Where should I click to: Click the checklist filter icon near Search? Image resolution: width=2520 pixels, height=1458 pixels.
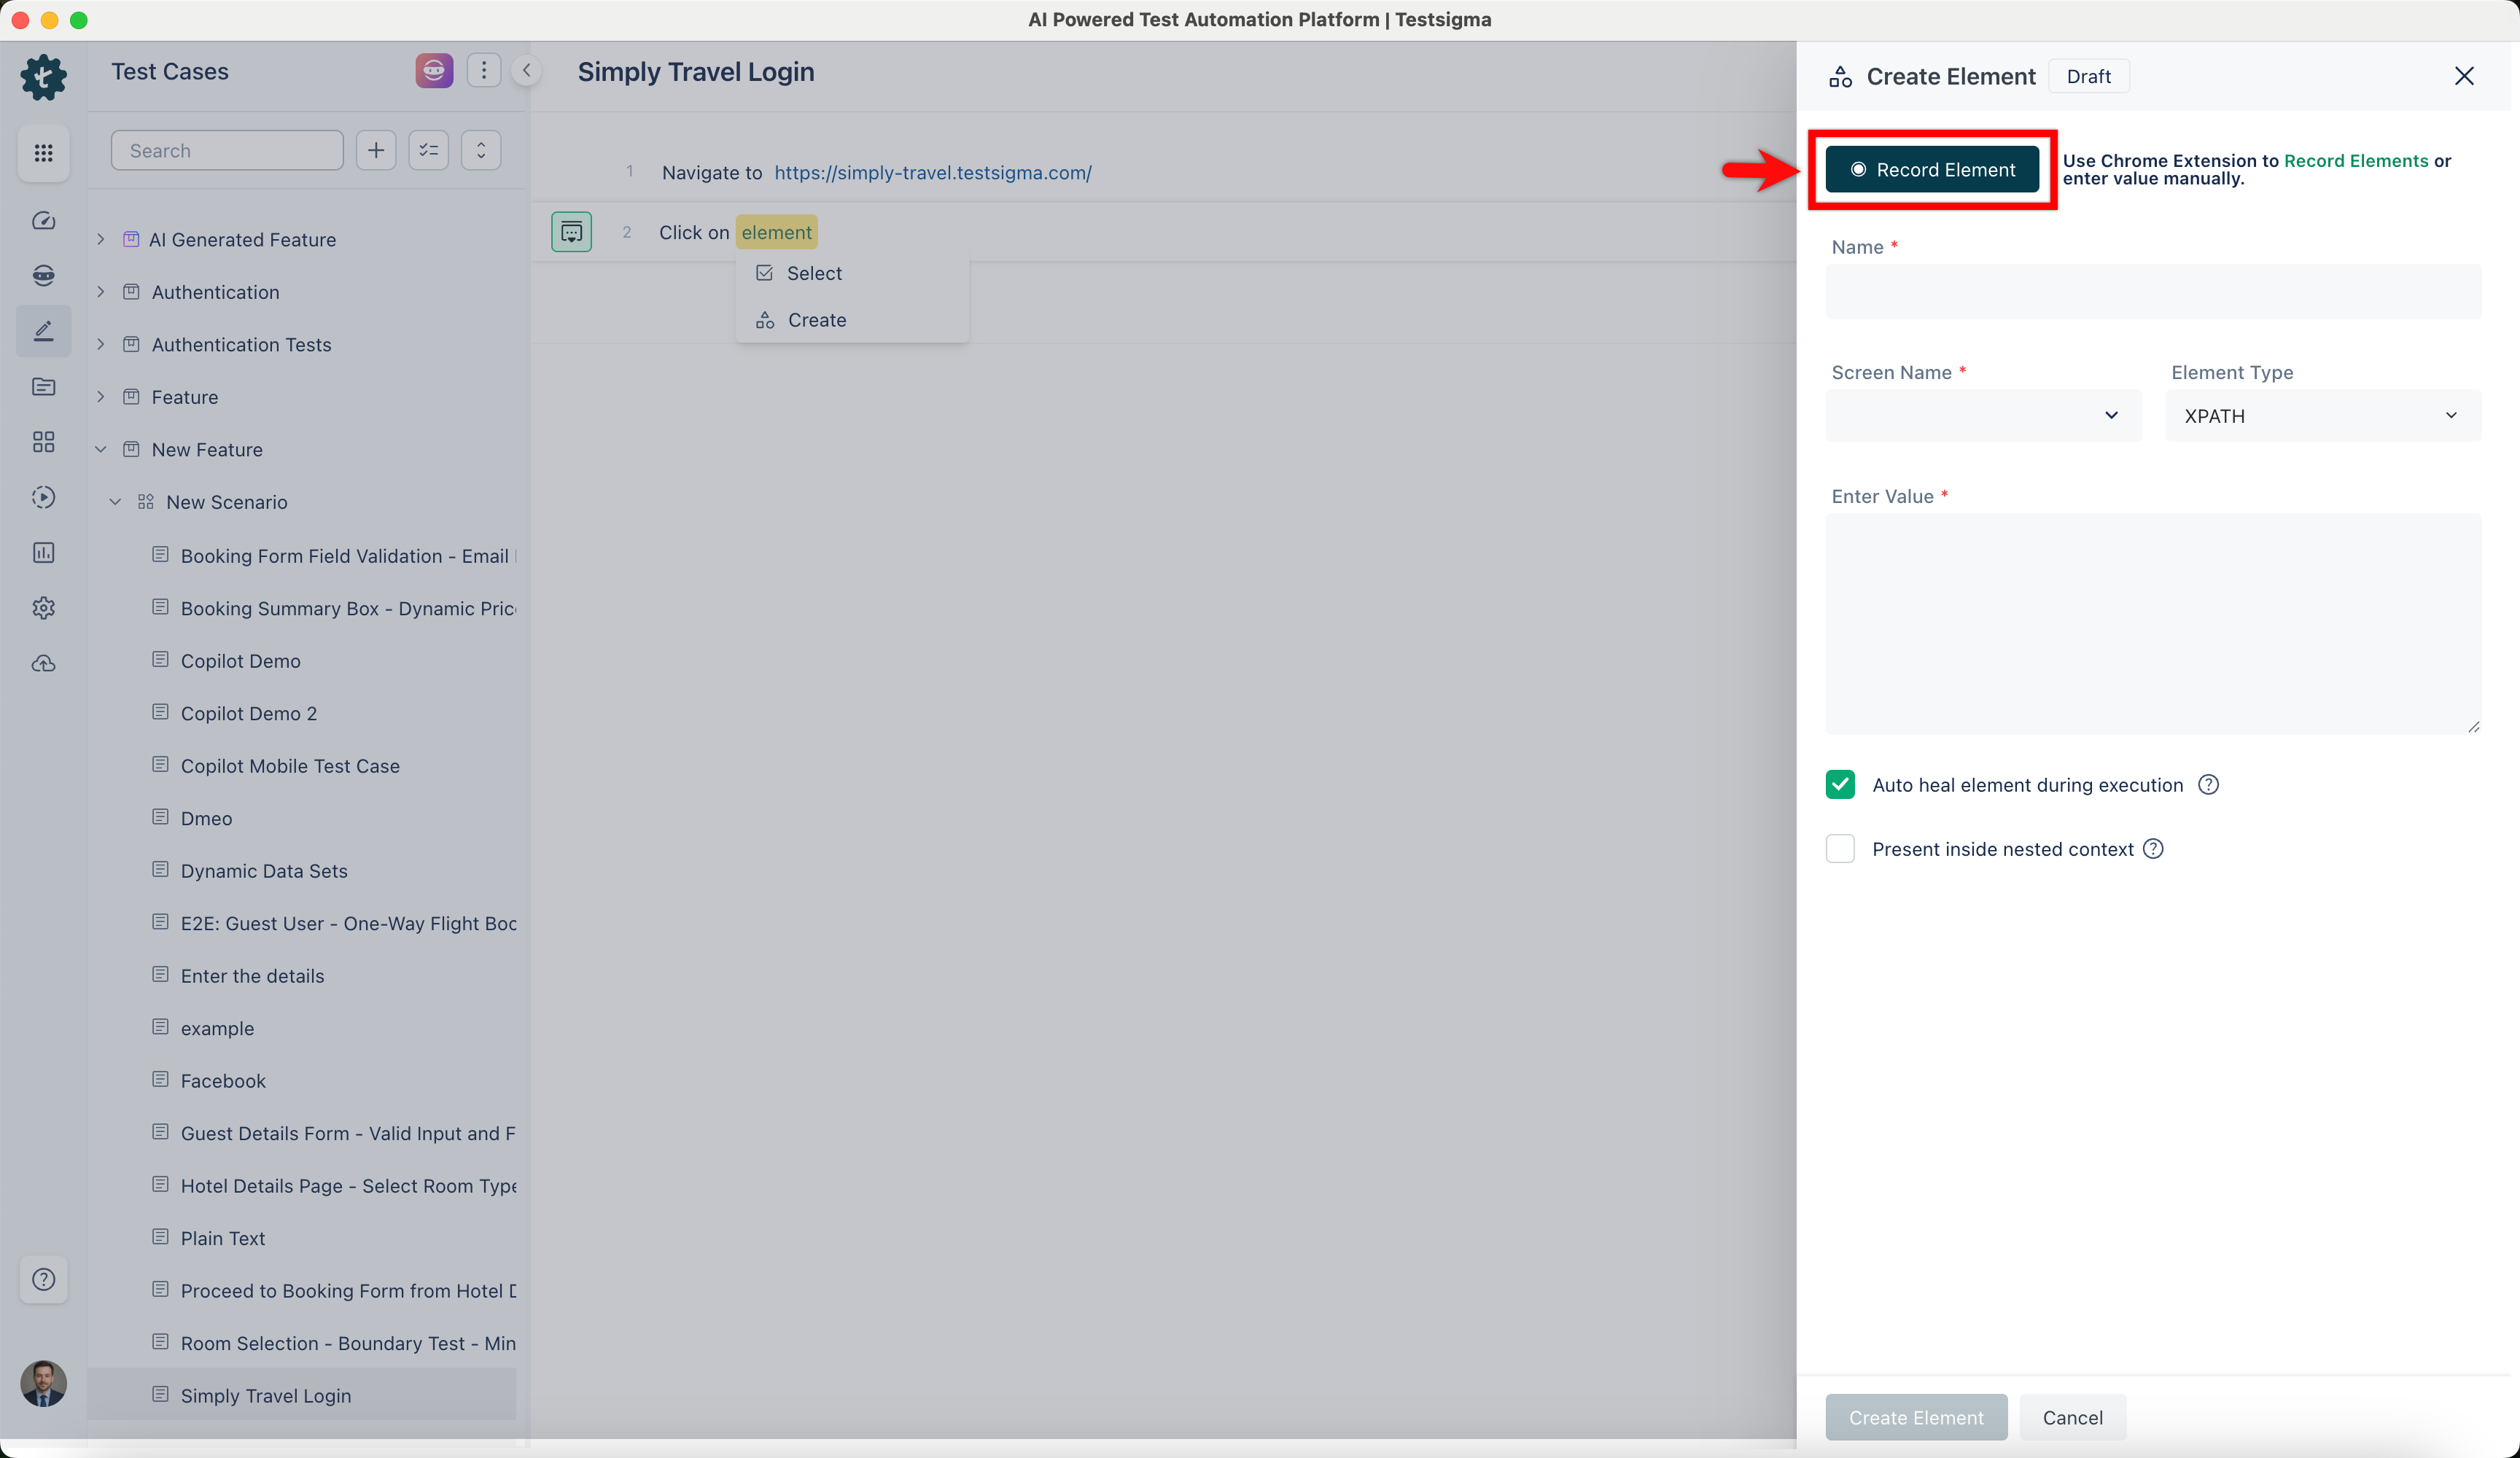pyautogui.click(x=428, y=150)
